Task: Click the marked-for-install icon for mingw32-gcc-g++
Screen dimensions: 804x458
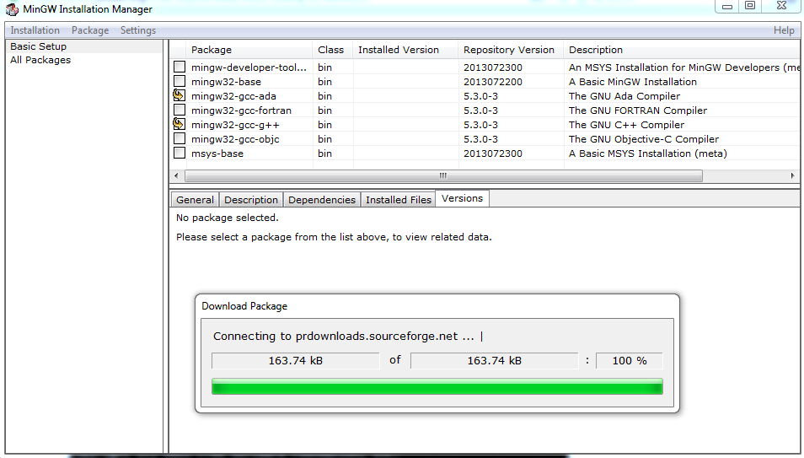Action: (x=179, y=124)
